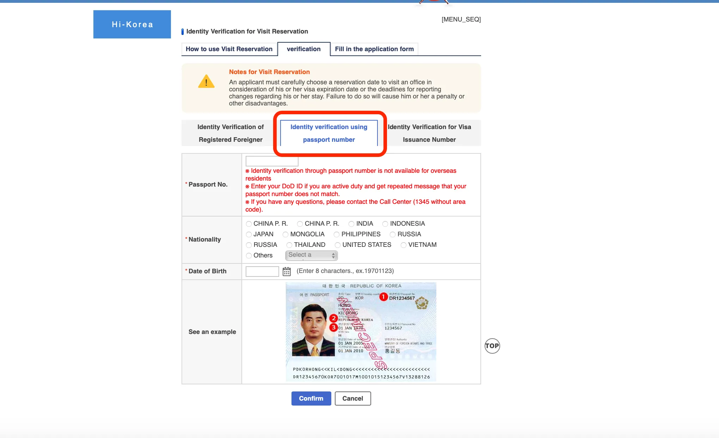
Task: Click the Hi-Korea logo
Action: point(132,24)
